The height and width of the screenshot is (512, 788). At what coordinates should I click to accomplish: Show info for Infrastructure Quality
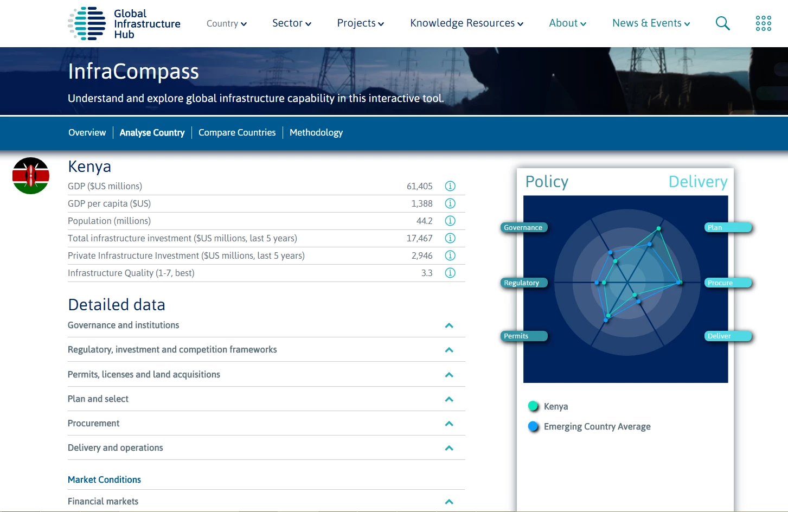click(x=450, y=273)
